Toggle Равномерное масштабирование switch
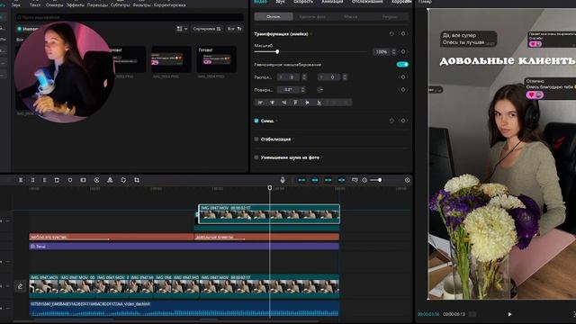The height and width of the screenshot is (324, 576). [x=402, y=65]
